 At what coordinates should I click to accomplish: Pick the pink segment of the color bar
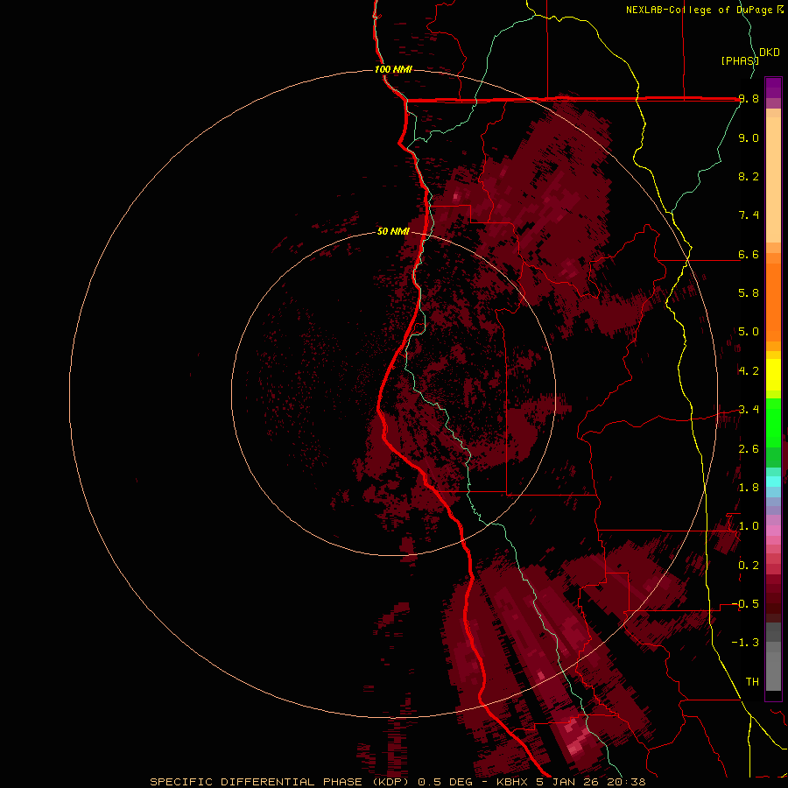pos(773,531)
